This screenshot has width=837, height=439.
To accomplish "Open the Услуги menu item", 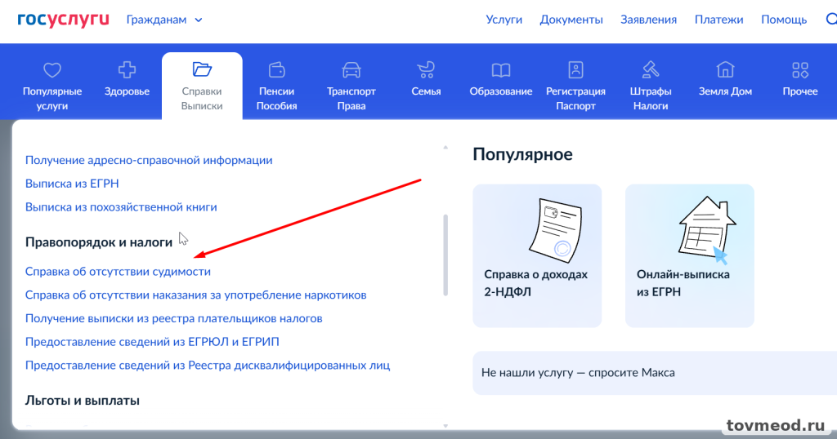I will [504, 20].
